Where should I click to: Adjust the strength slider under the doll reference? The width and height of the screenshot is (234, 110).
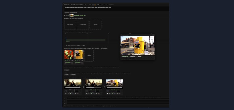tap(69, 62)
